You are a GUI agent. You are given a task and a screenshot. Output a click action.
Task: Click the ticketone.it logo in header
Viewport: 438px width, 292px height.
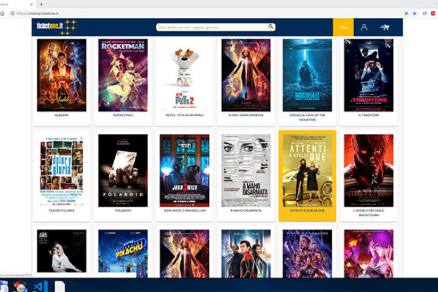[x=56, y=27]
